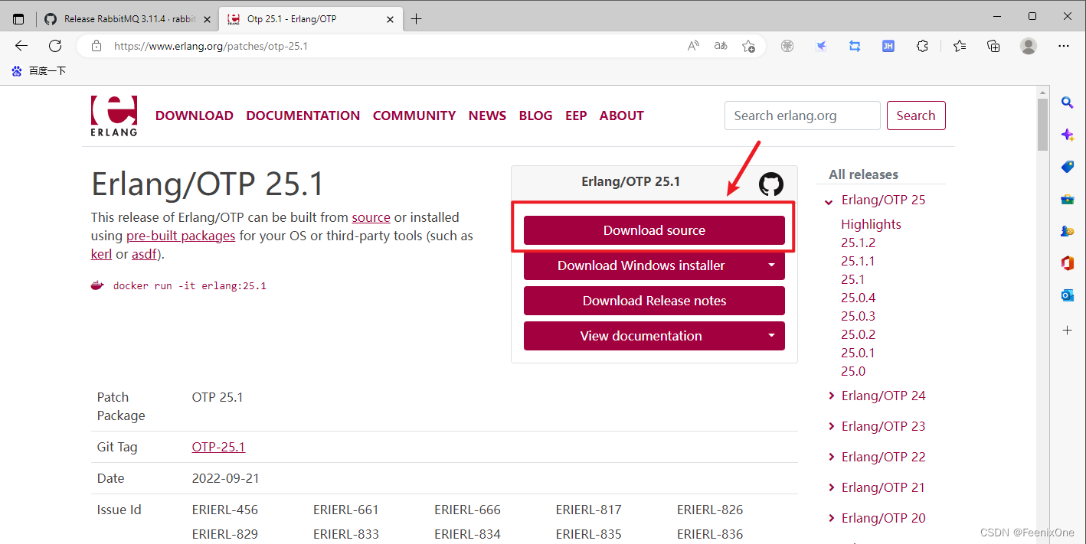Expand Erlang/OTP 24 releases
The image size is (1086, 544).
(x=832, y=396)
